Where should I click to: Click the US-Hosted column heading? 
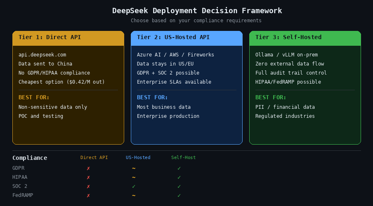[138, 157]
